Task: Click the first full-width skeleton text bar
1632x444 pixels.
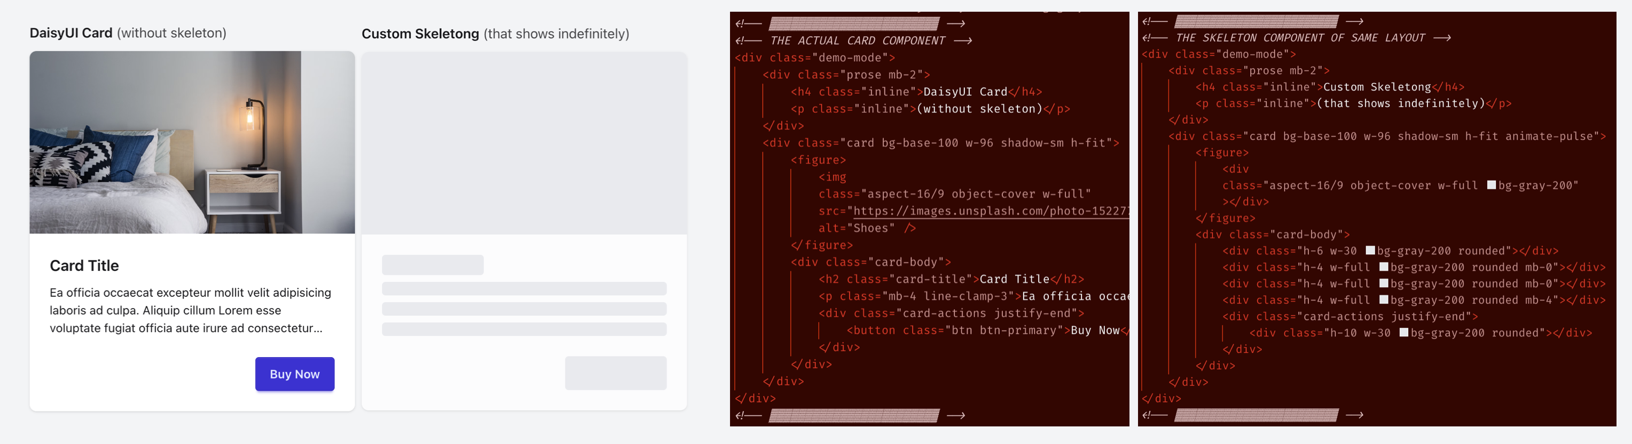Action: click(524, 289)
